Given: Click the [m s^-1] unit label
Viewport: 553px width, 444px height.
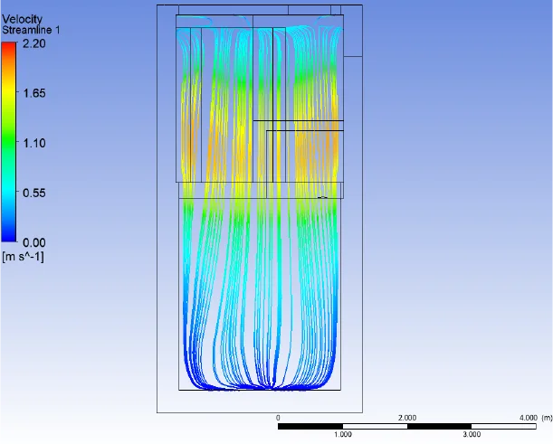Looking at the screenshot, I should (23, 257).
